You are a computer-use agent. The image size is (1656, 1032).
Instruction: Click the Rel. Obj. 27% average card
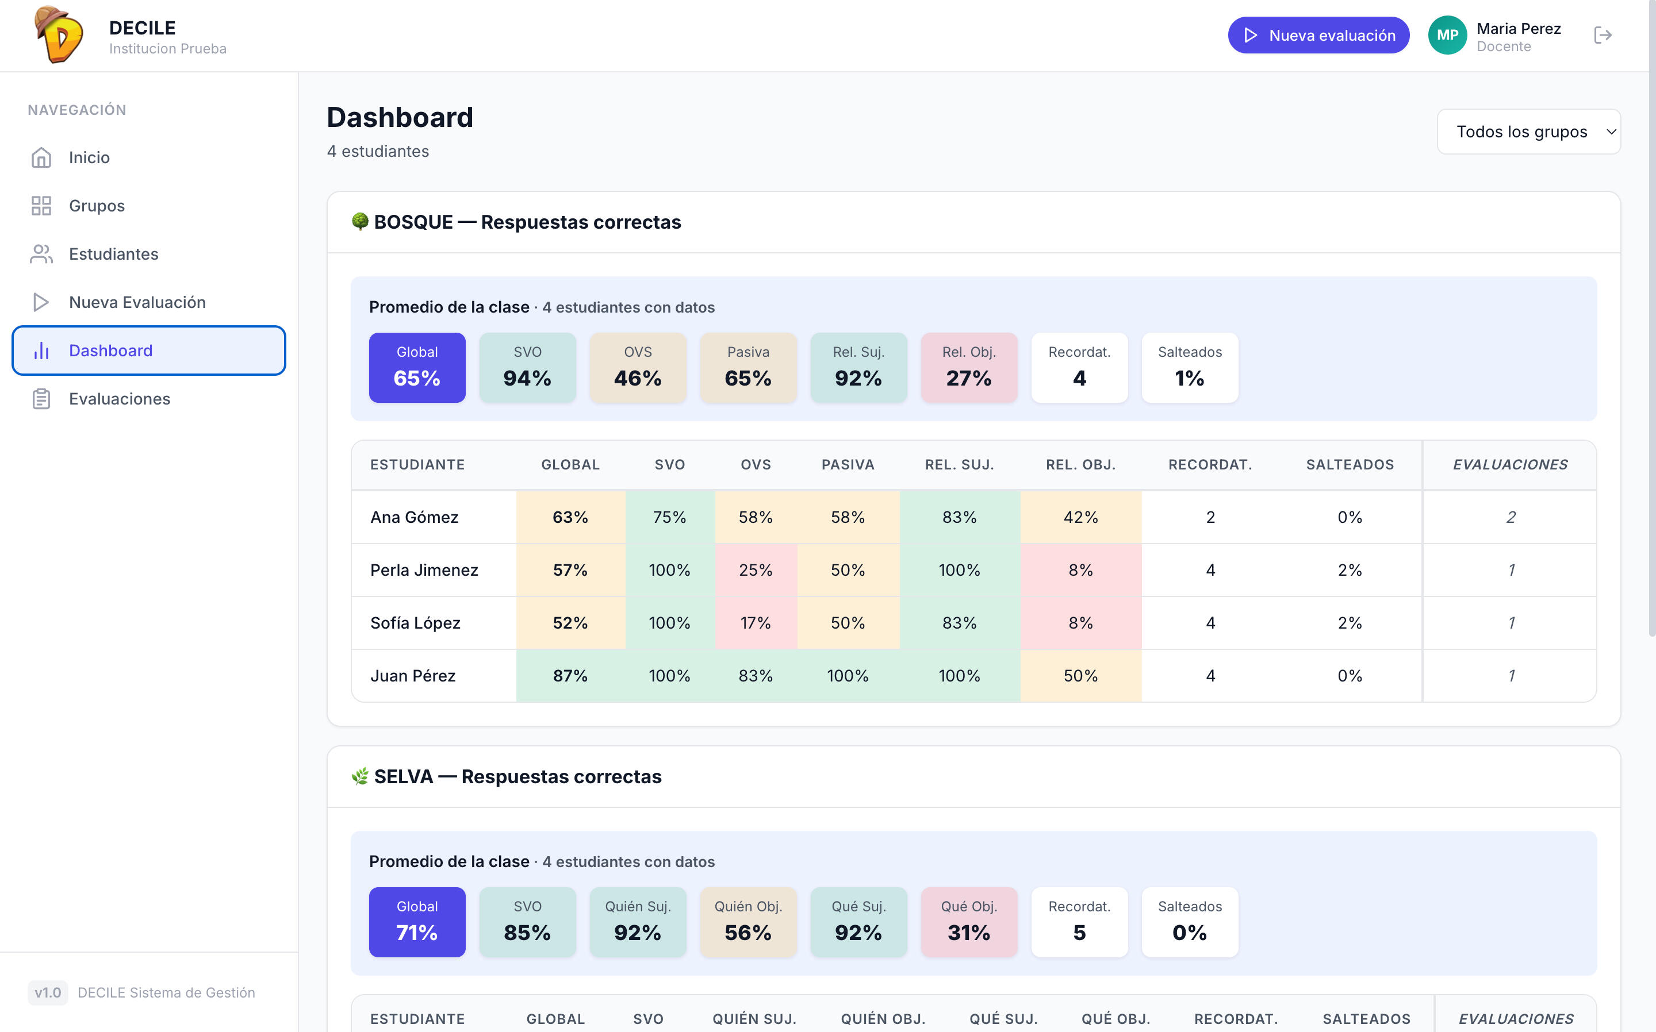point(969,367)
